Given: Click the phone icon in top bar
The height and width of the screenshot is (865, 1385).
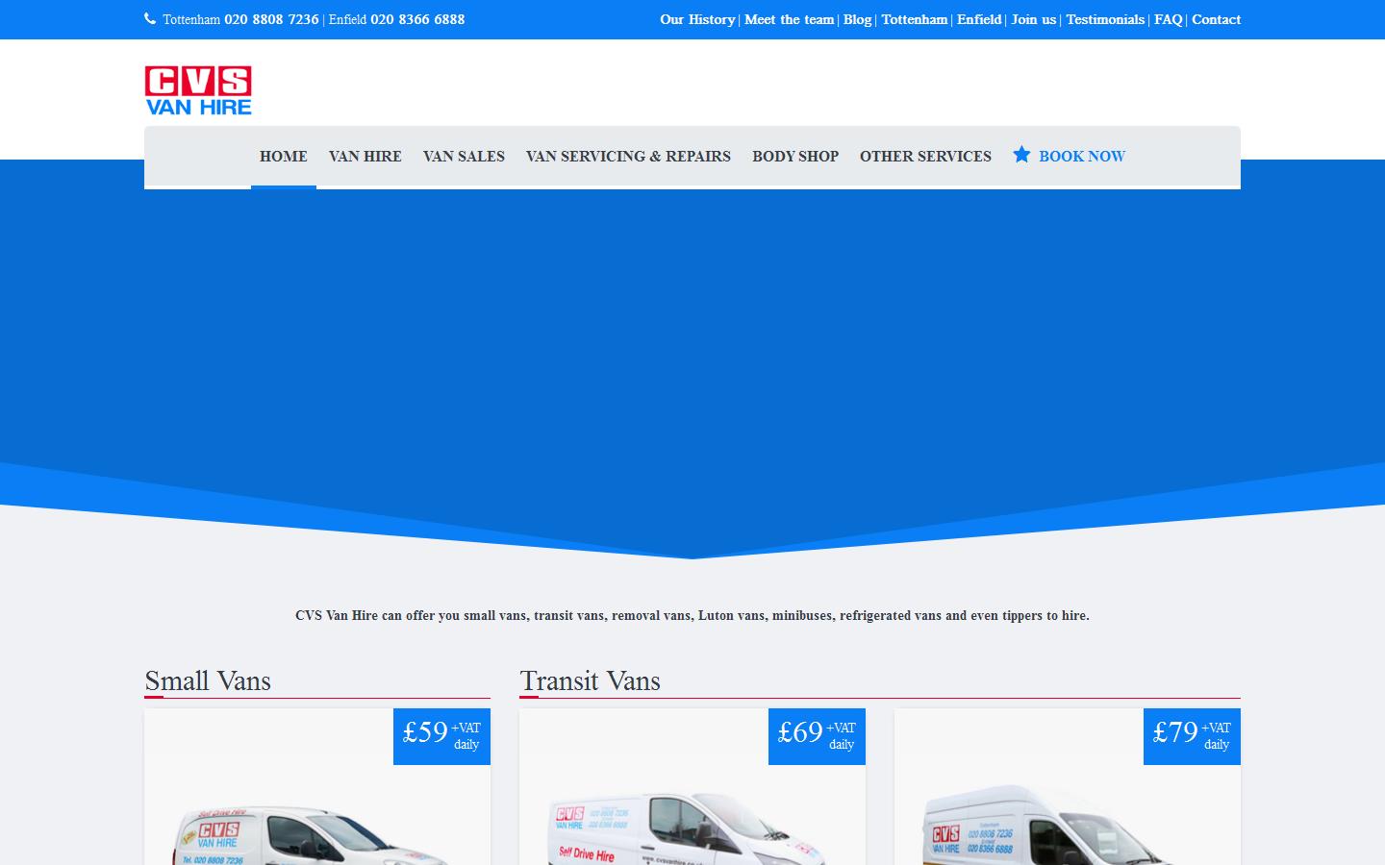Looking at the screenshot, I should click(x=149, y=17).
